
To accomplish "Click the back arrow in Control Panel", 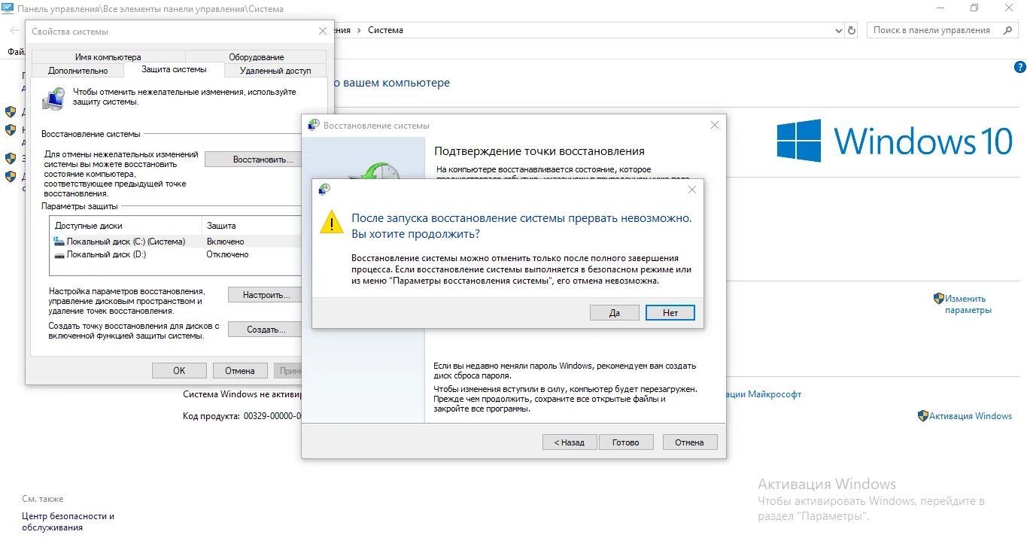I will click(14, 31).
